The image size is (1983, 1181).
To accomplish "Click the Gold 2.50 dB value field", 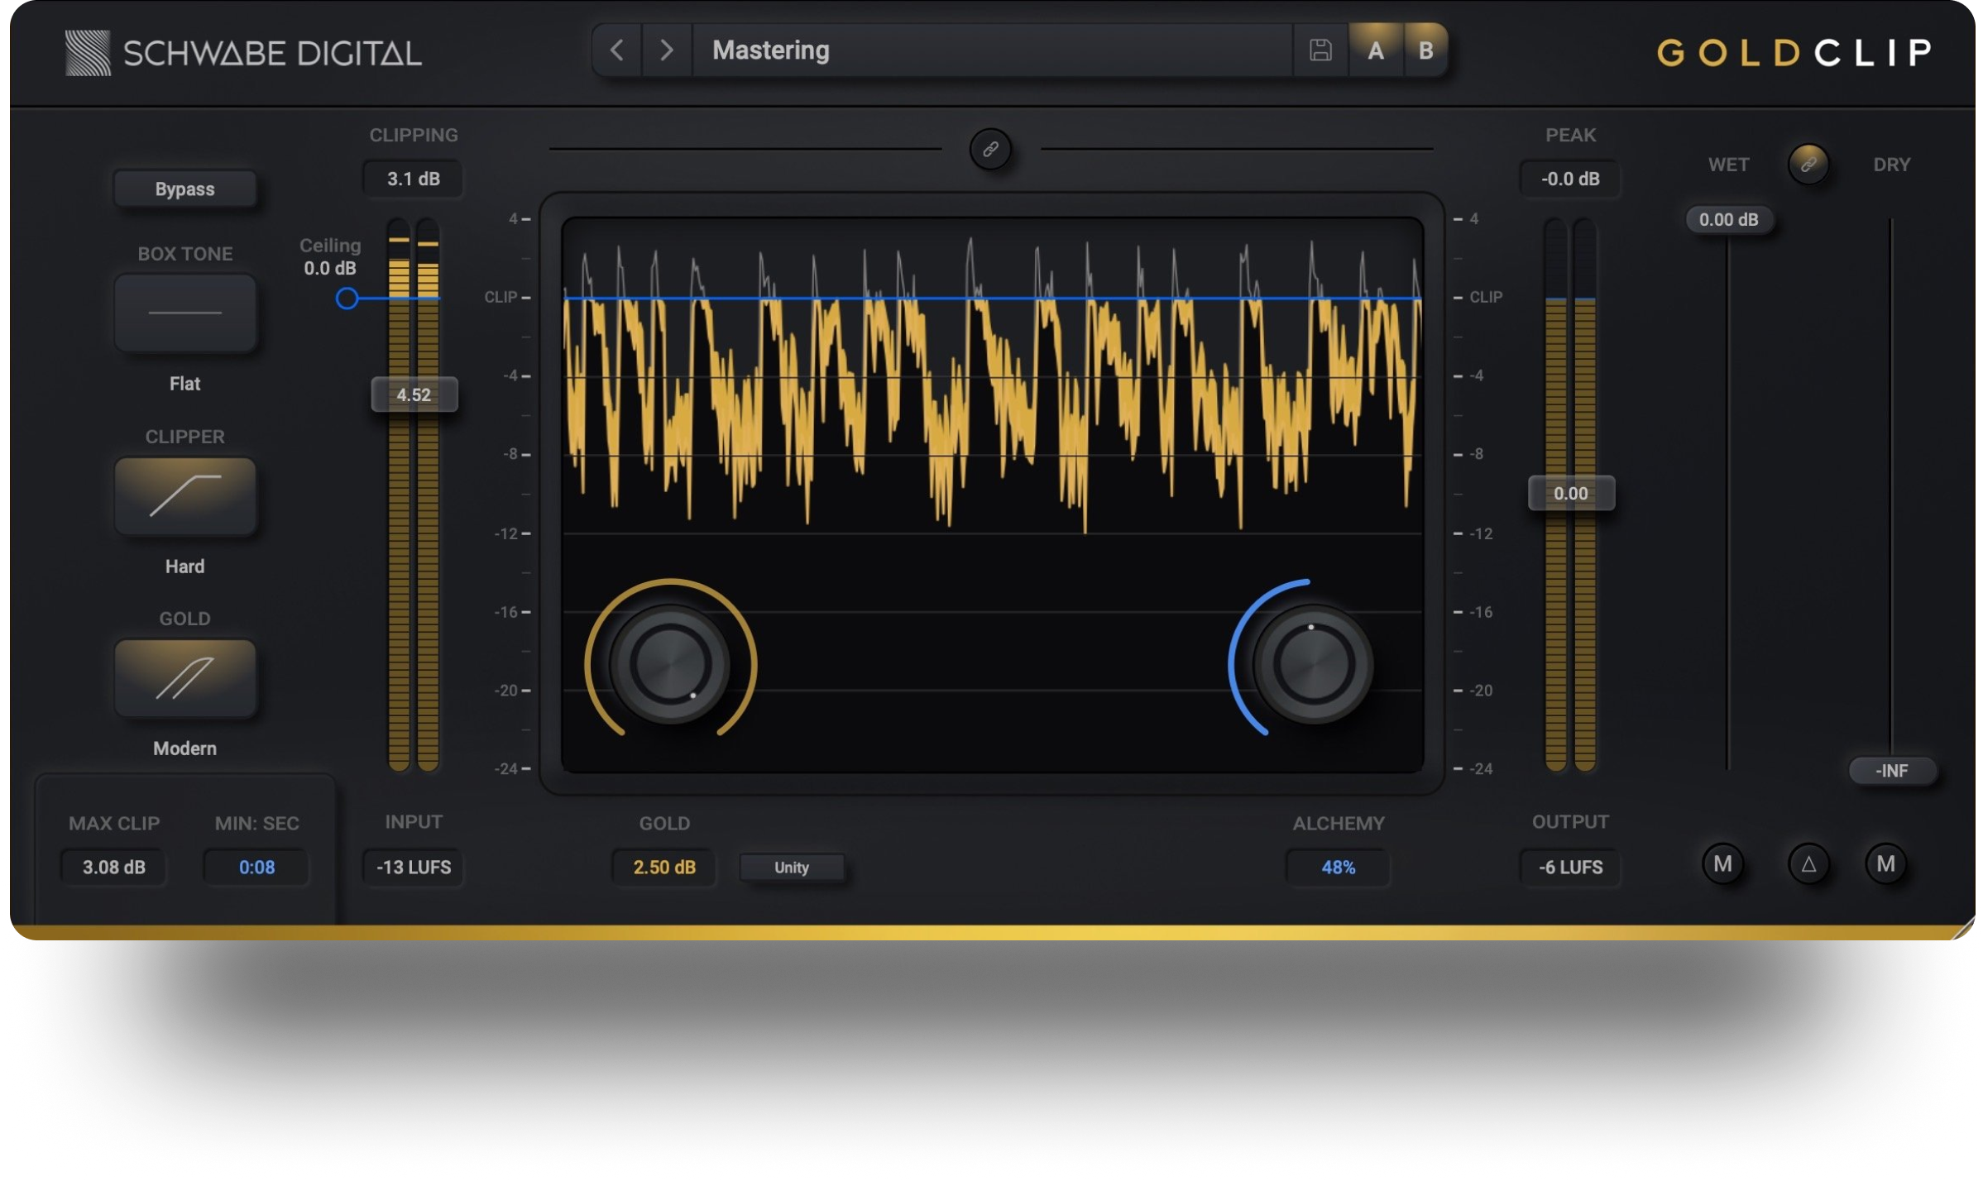I will (663, 868).
